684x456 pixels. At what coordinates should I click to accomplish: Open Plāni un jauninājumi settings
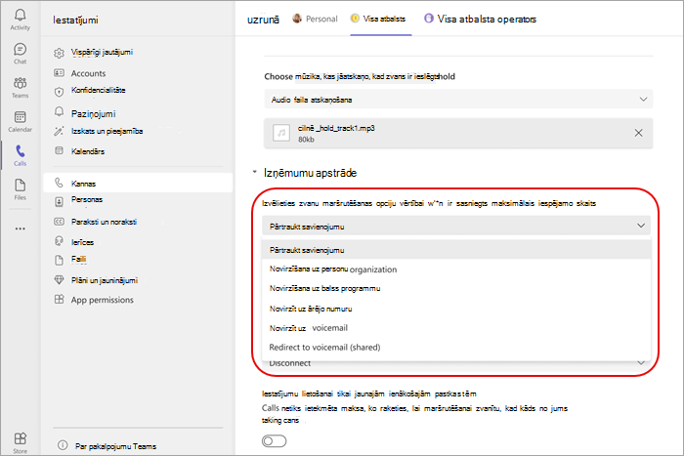click(105, 280)
